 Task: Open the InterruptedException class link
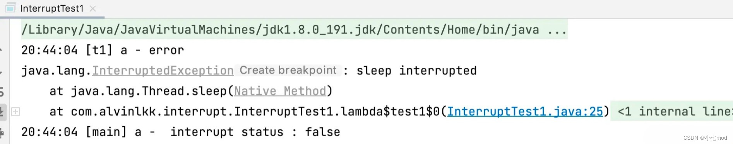click(x=163, y=70)
